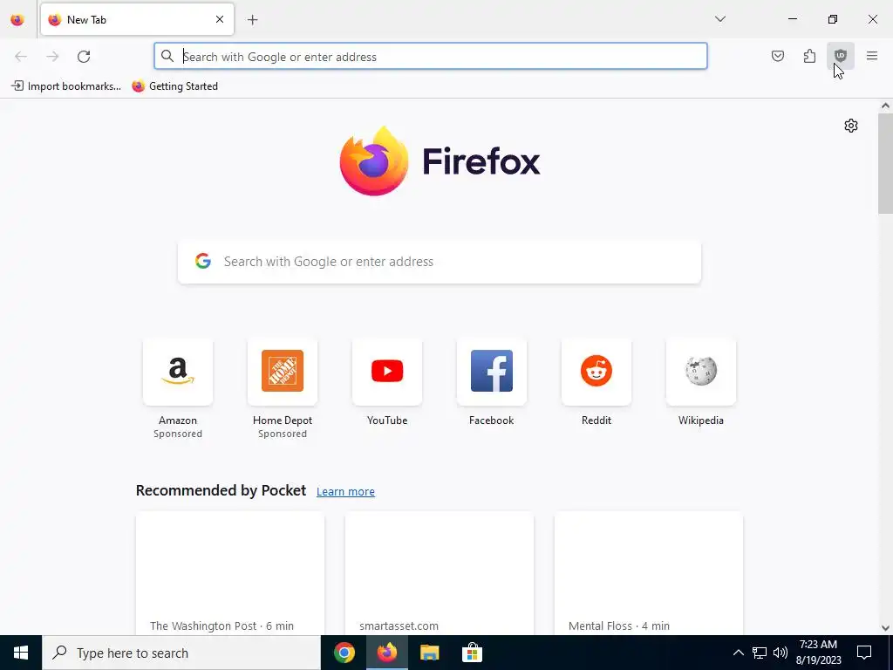Click the Google logo in search box

(x=203, y=261)
